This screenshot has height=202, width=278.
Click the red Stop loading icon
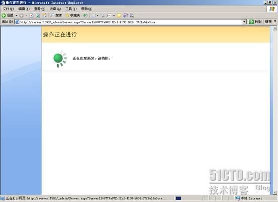click(31, 16)
